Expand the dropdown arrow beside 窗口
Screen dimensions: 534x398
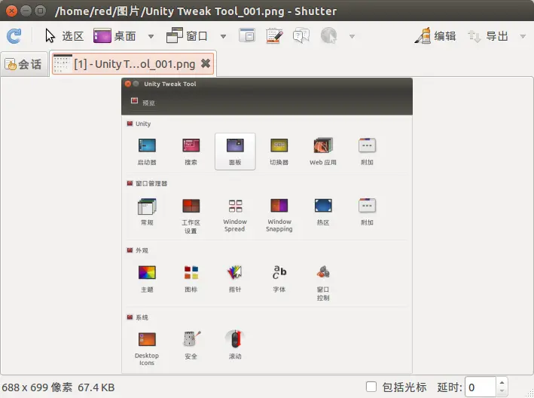coord(223,36)
